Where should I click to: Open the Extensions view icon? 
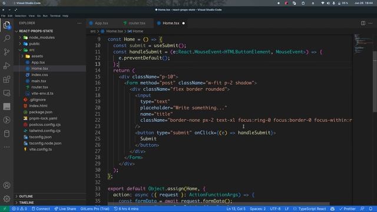pos(6,79)
